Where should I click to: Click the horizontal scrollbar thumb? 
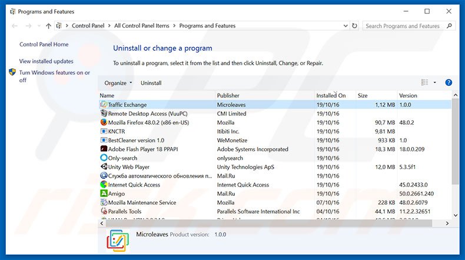[268, 224]
